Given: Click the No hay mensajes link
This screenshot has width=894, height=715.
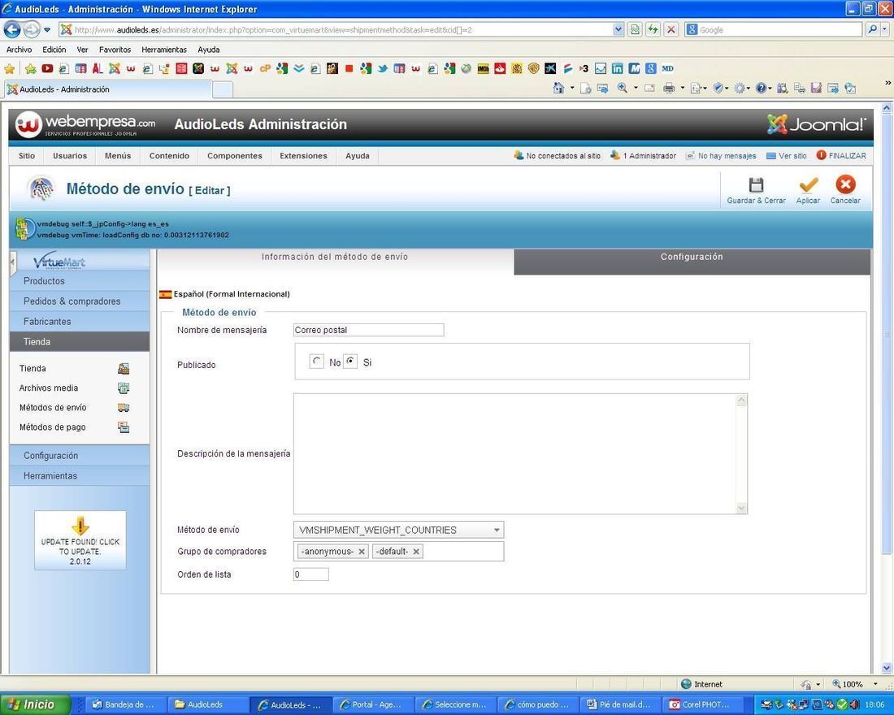Looking at the screenshot, I should coord(721,156).
